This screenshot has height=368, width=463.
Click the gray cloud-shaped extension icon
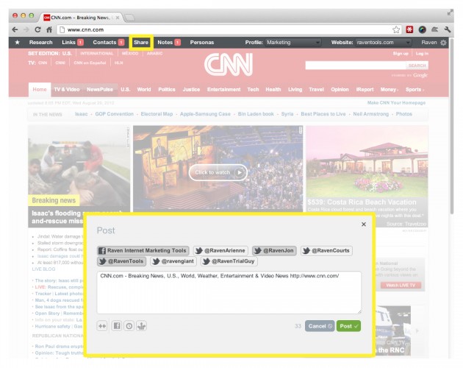click(434, 29)
